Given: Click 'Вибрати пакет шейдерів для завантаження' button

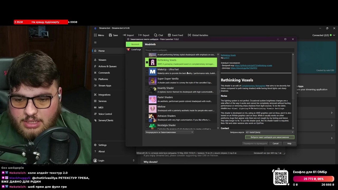Looking at the screenshot, I should pyautogui.click(x=270, y=137).
